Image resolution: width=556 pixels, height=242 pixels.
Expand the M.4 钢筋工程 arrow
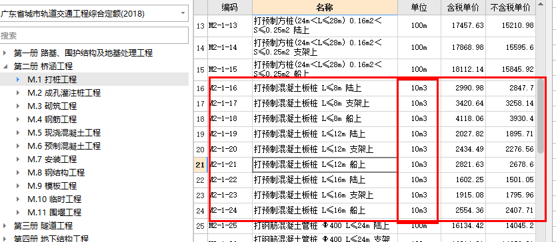point(18,120)
